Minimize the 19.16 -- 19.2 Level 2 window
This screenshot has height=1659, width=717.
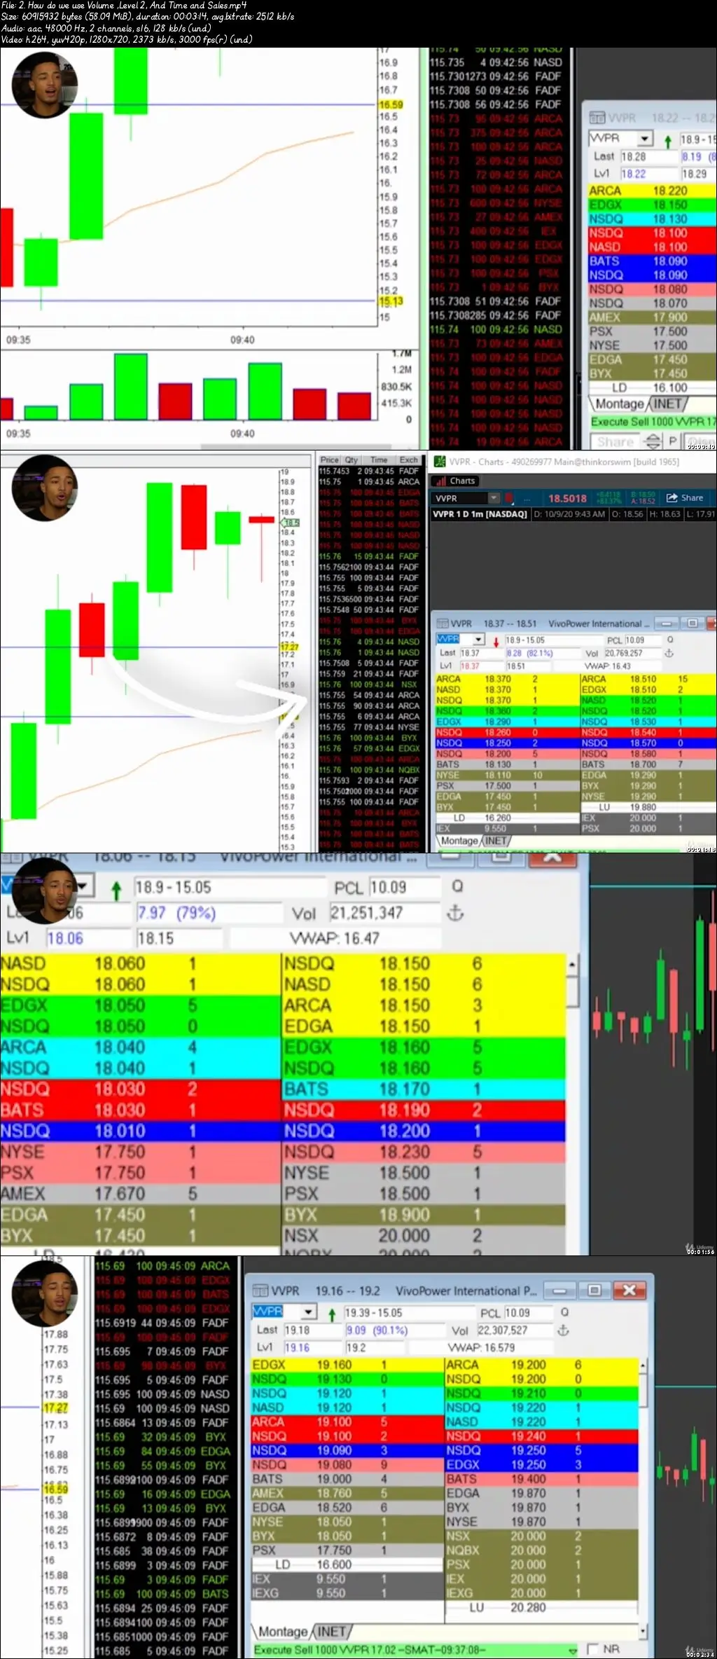tap(559, 1290)
